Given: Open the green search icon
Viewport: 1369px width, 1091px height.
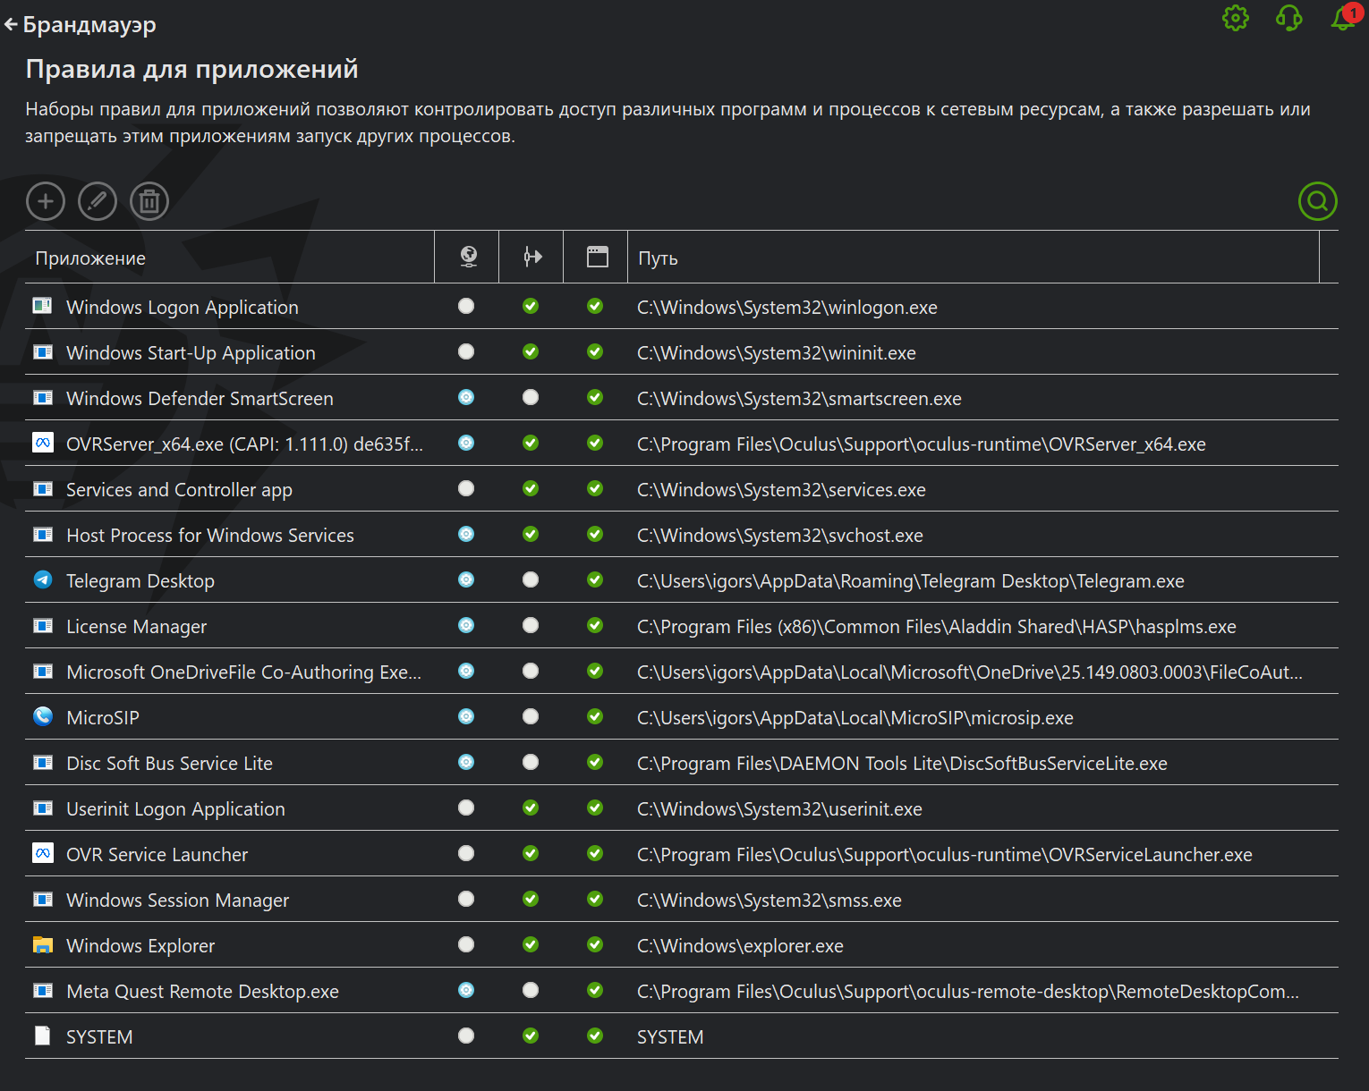Looking at the screenshot, I should point(1317,201).
